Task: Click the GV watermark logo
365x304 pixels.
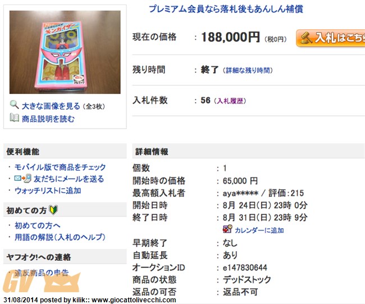Action: (42, 282)
